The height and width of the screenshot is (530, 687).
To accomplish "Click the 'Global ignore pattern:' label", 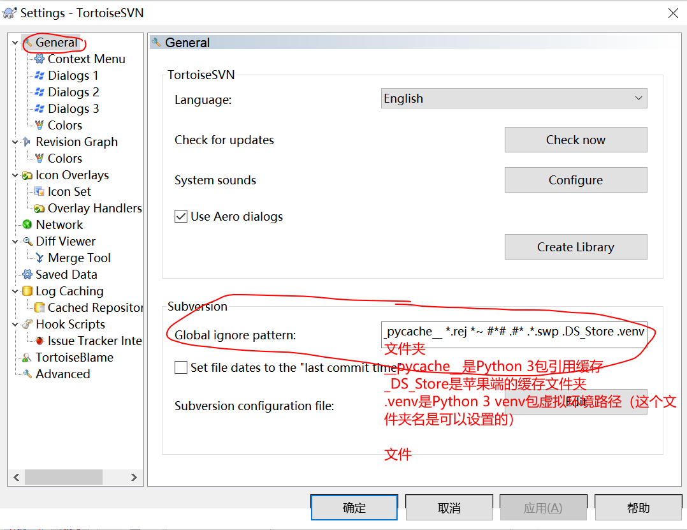I will tap(235, 335).
